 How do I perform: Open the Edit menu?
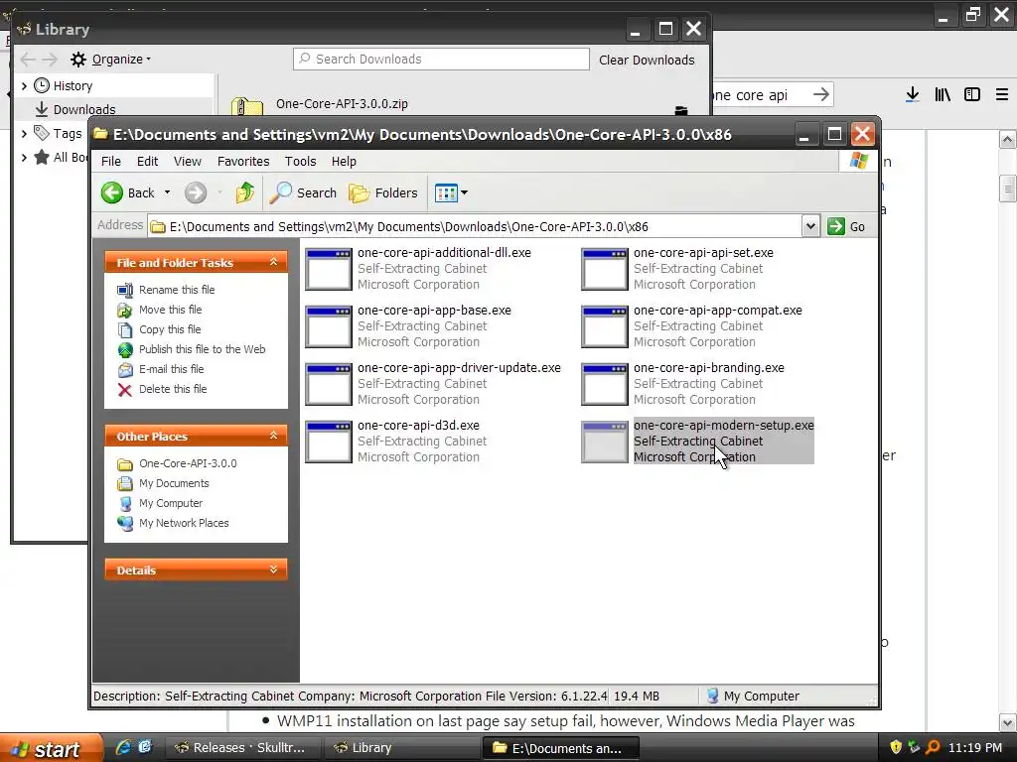click(147, 162)
